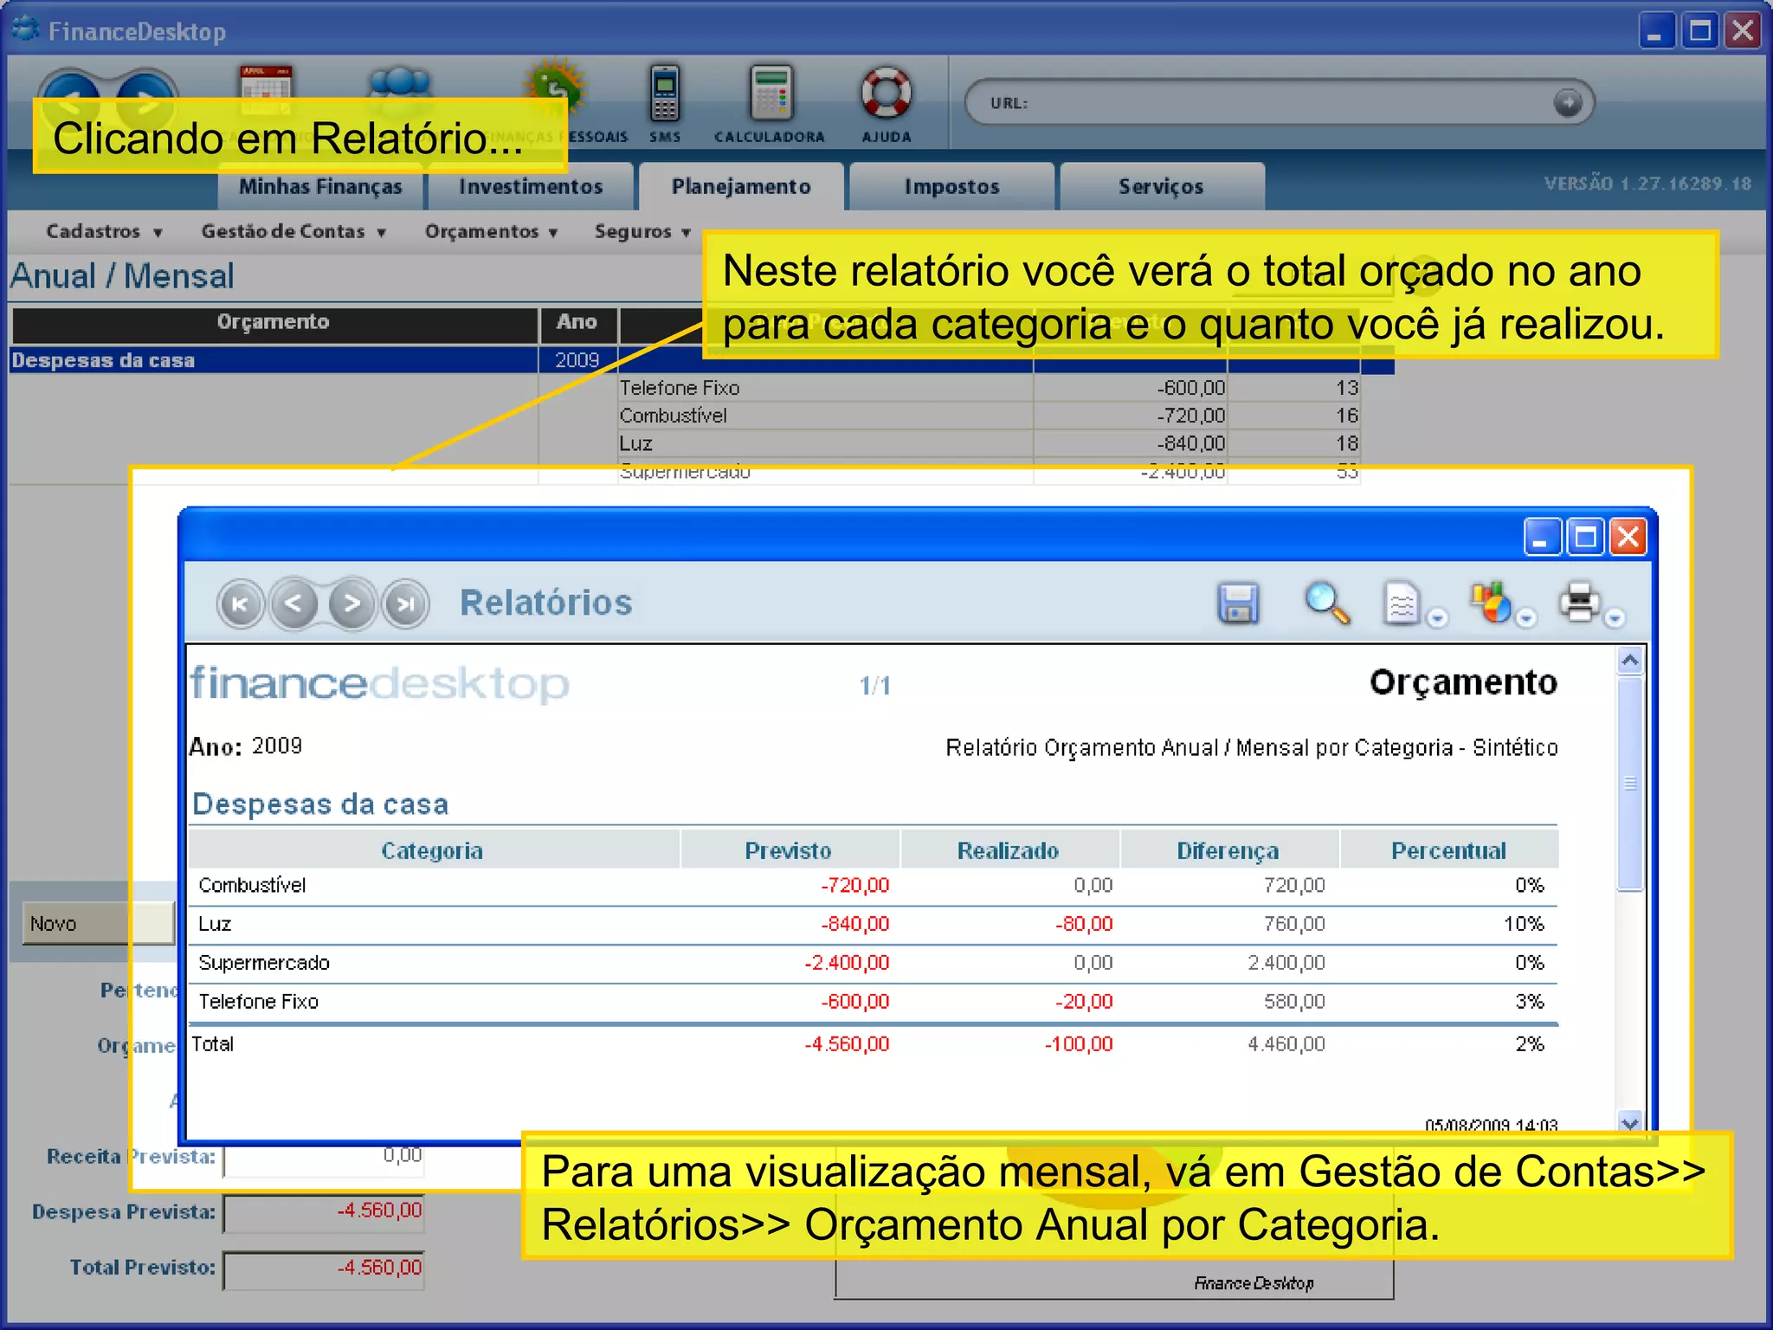Click the URL go button
This screenshot has width=1773, height=1330.
click(x=1568, y=102)
